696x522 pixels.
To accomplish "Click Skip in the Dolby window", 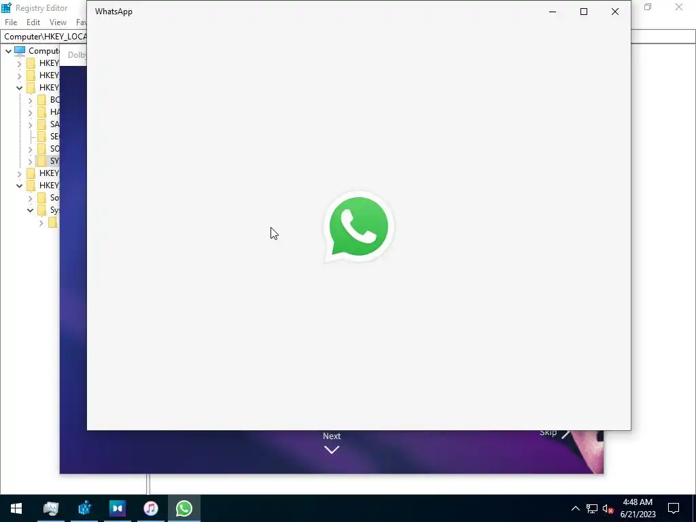I will [x=549, y=433].
